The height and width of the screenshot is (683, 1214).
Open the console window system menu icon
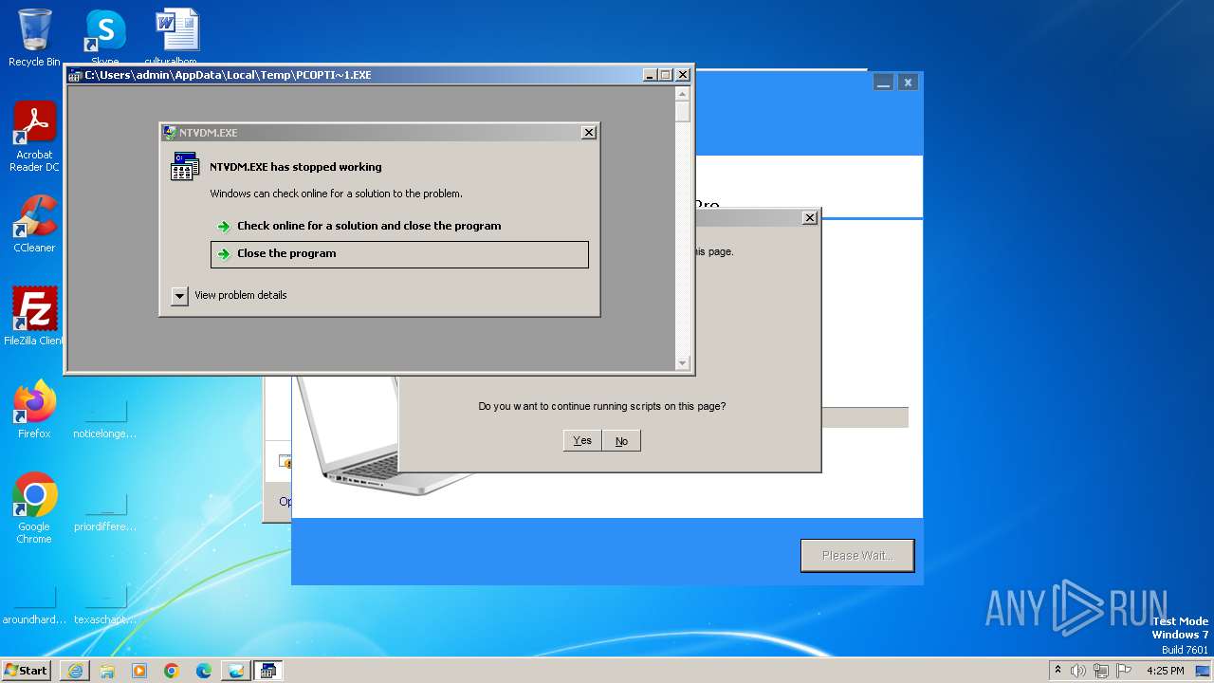pyautogui.click(x=75, y=75)
